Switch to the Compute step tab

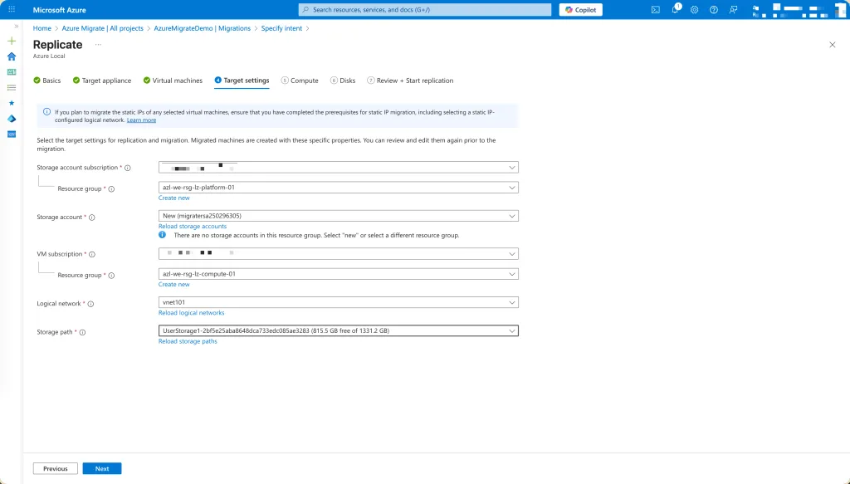coord(300,81)
